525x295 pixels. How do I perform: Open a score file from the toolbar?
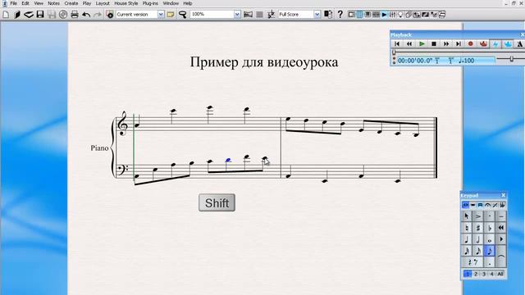pos(17,15)
